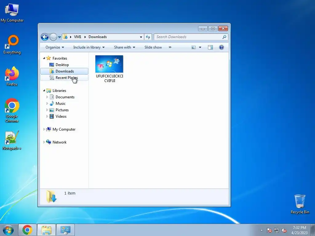
Task: Select the Libraries node
Action: [59, 91]
